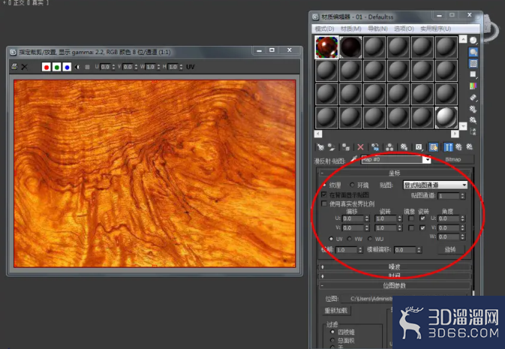Open the Map #0 name dropdown

coord(428,160)
